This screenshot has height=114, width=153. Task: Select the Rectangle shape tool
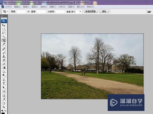coord(4,91)
